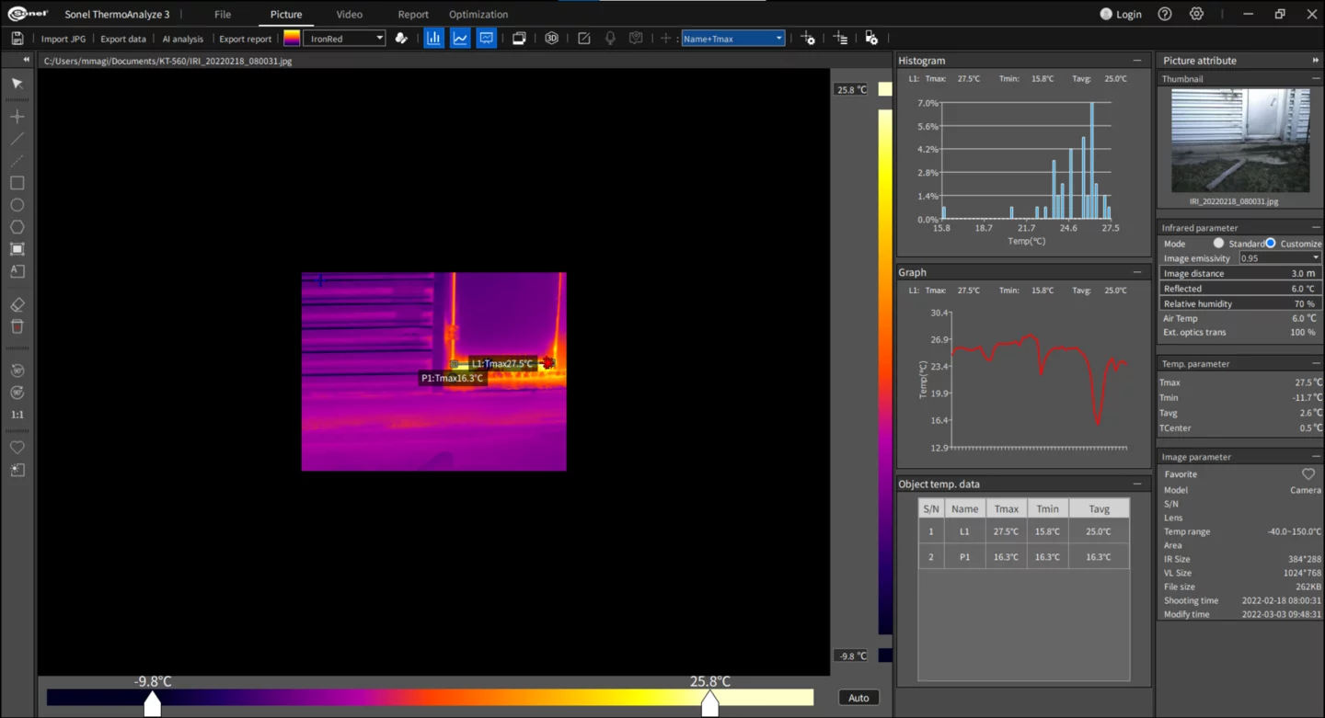This screenshot has width=1325, height=718.
Task: Select the full-frame filled rectangle tool
Action: pyautogui.click(x=17, y=249)
